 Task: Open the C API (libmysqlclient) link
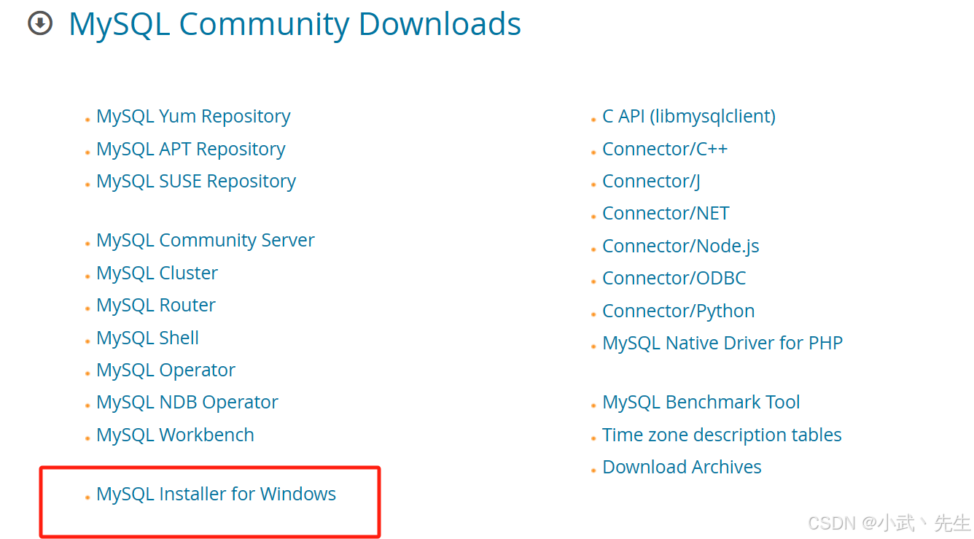click(x=689, y=116)
